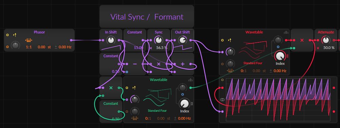Click the green input port on red Multiply
Image resolution: width=340 pixels, height=128 pixels.
tap(294, 48)
